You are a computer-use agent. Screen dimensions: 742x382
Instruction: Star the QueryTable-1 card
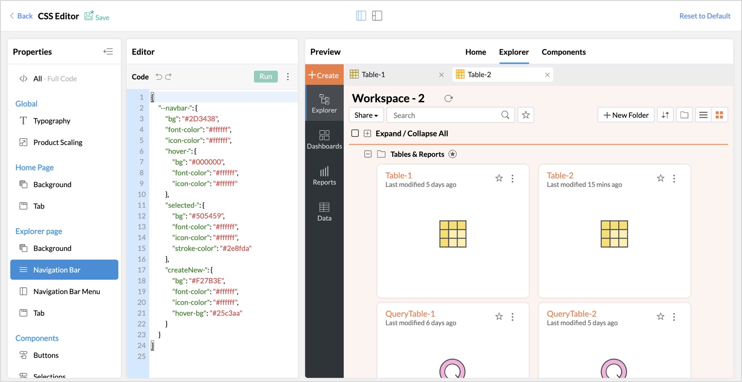point(499,317)
